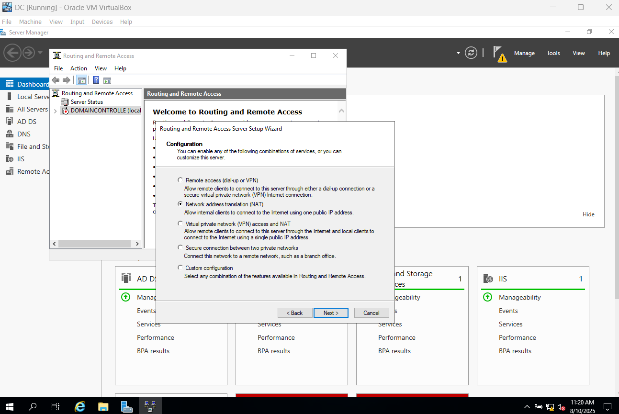Open notifications flag with warning
The width and height of the screenshot is (619, 414).
499,54
